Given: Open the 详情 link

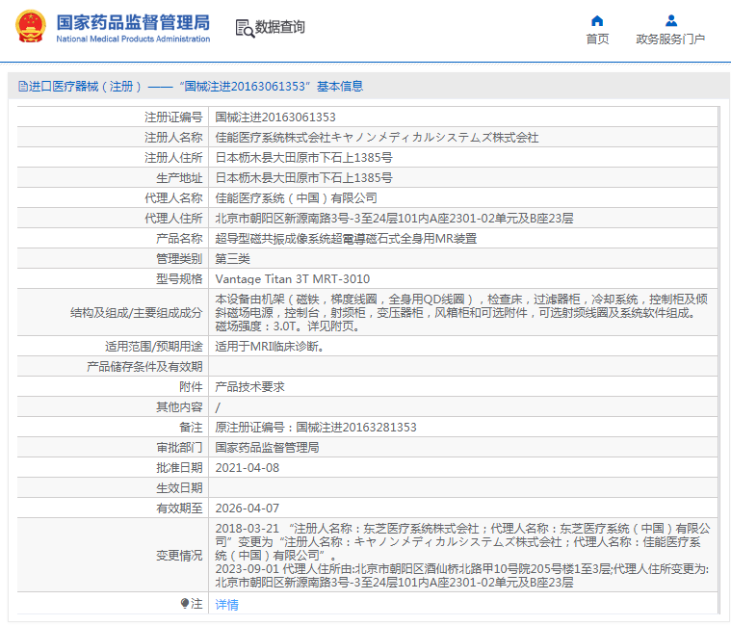Looking at the screenshot, I should tap(226, 605).
